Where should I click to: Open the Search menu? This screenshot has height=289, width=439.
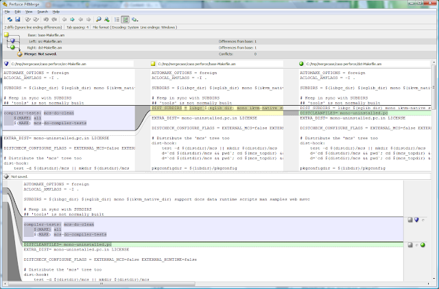(43, 12)
